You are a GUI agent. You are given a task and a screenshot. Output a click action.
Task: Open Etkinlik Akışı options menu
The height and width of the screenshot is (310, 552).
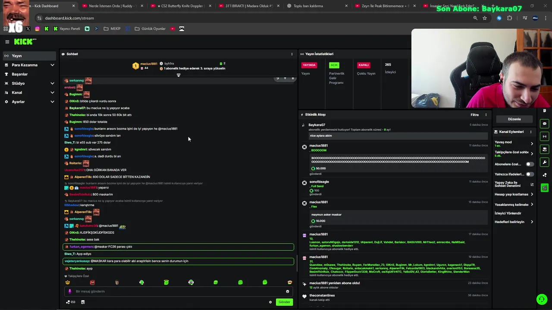[x=486, y=115]
